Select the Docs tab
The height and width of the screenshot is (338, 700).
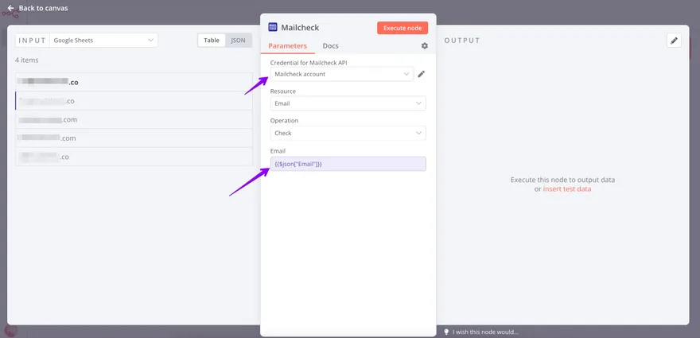pos(330,45)
